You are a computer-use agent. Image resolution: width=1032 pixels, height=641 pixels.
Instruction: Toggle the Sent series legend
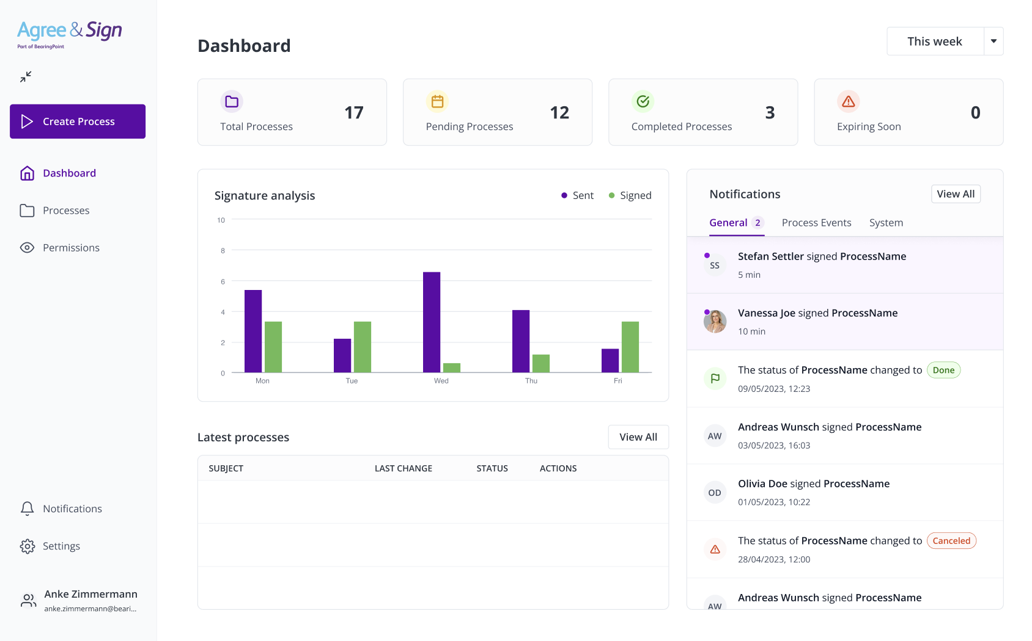click(x=577, y=195)
